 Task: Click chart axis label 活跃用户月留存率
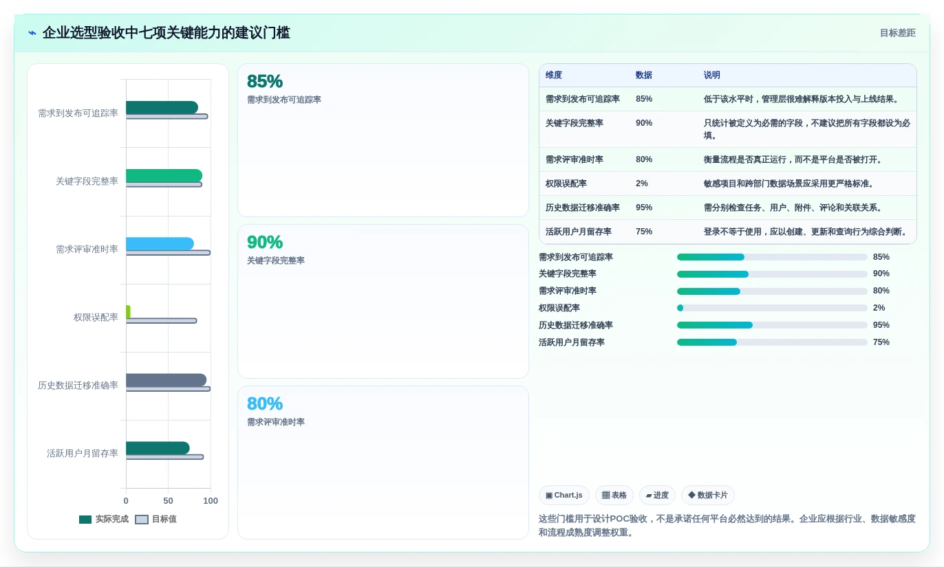pyautogui.click(x=83, y=453)
